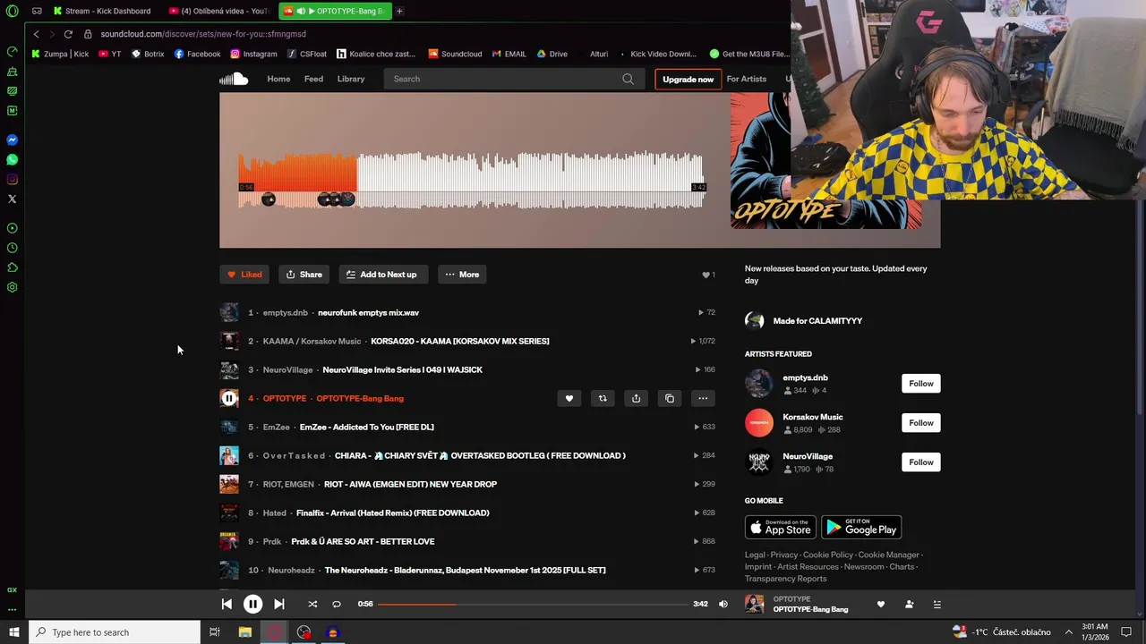
Task: Follow emptys.dnb
Action: 920,384
